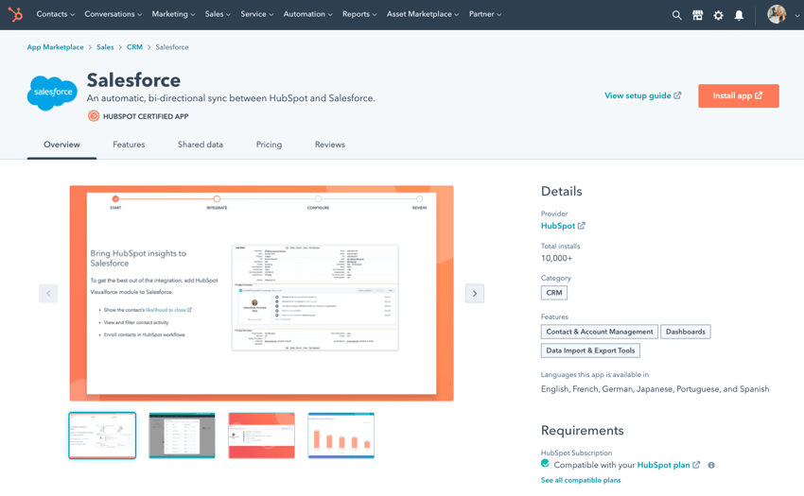Switch to the Pricing tab
The width and height of the screenshot is (804, 496).
tap(270, 145)
